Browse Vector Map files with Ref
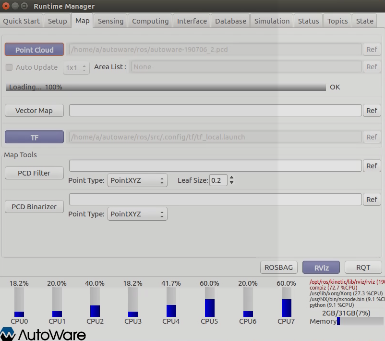Image resolution: width=385 pixels, height=341 pixels. (x=372, y=111)
